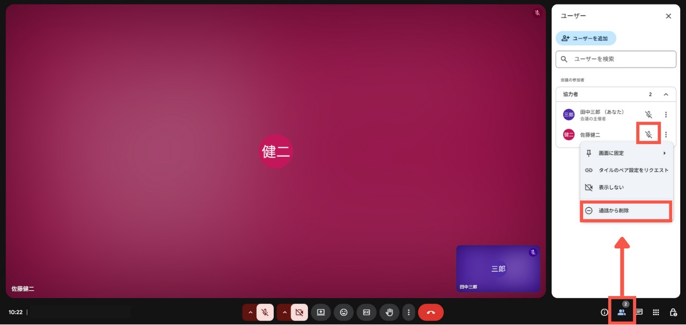Toggle closed captions button
Image resolution: width=686 pixels, height=325 pixels.
(367, 312)
